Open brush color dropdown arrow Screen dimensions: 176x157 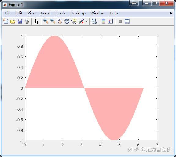pos(86,21)
